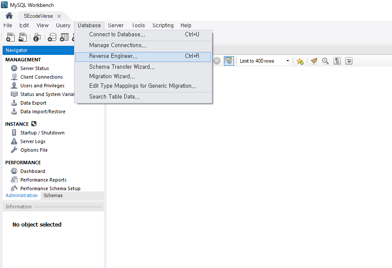Click the Startup / Shutdown icon
This screenshot has width=392, height=268.
[14, 133]
